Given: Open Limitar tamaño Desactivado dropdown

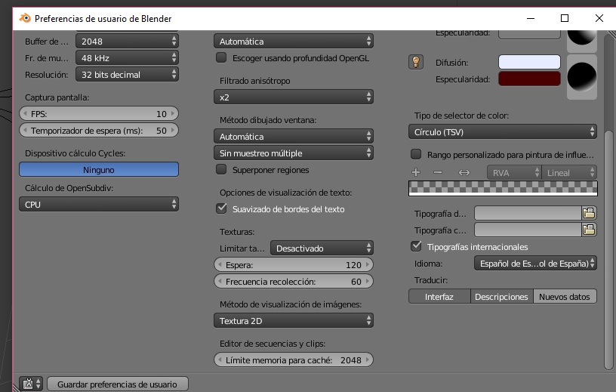Looking at the screenshot, I should tap(322, 248).
